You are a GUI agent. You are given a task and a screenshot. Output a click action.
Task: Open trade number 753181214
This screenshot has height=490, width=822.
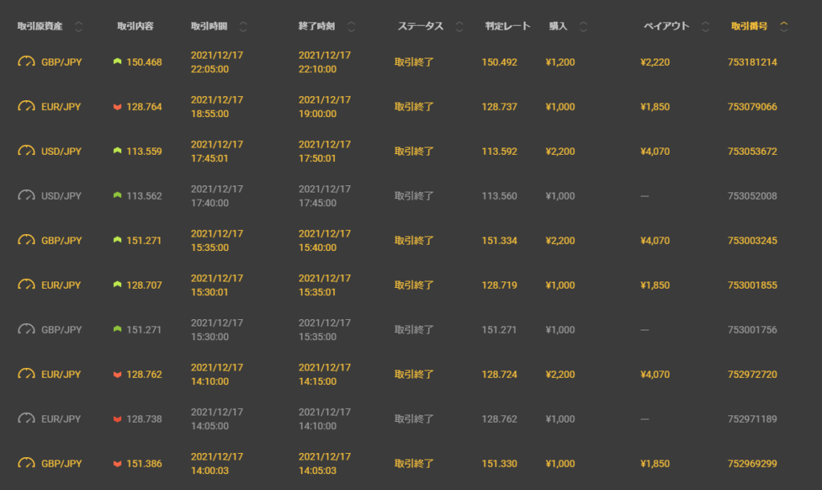tap(751, 62)
